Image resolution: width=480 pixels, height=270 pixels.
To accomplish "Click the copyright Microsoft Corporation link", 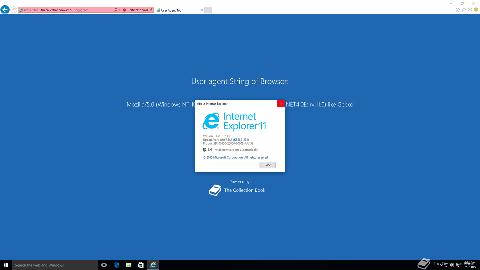I will point(236,157).
